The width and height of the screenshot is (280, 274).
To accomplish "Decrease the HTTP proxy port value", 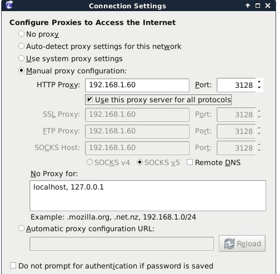I will pos(259,88).
